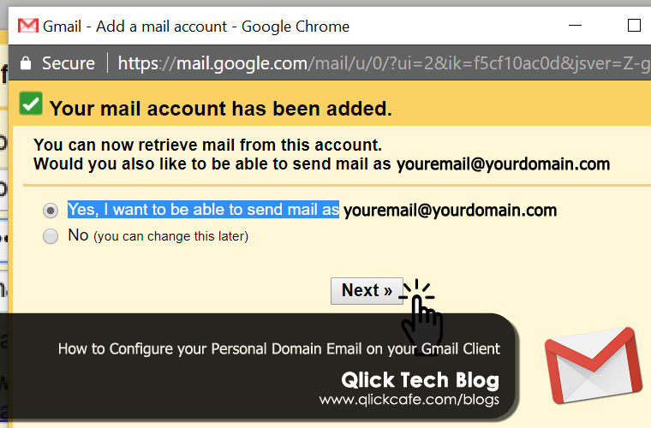Click the large Gmail envelope logo
The image size is (651, 428).
coord(594,366)
